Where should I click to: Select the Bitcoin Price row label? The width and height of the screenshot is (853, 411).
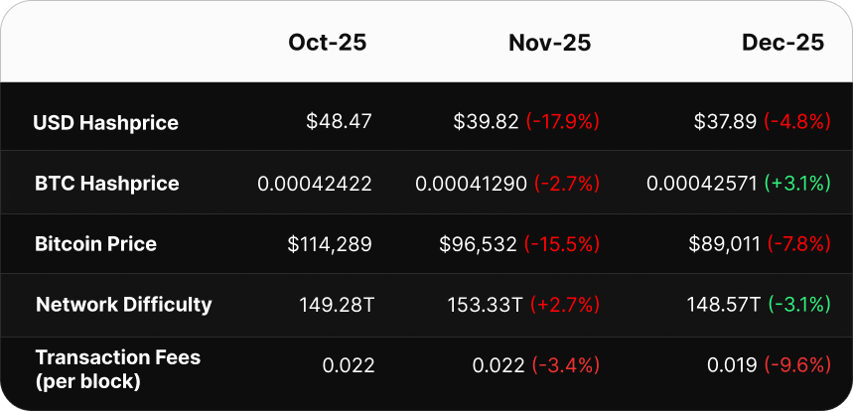coord(95,244)
